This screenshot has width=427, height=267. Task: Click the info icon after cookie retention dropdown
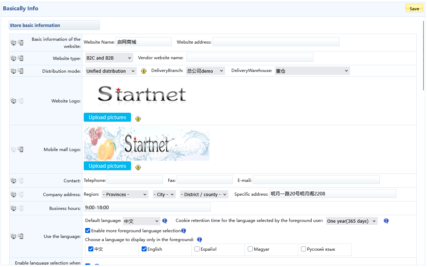pyautogui.click(x=386, y=221)
